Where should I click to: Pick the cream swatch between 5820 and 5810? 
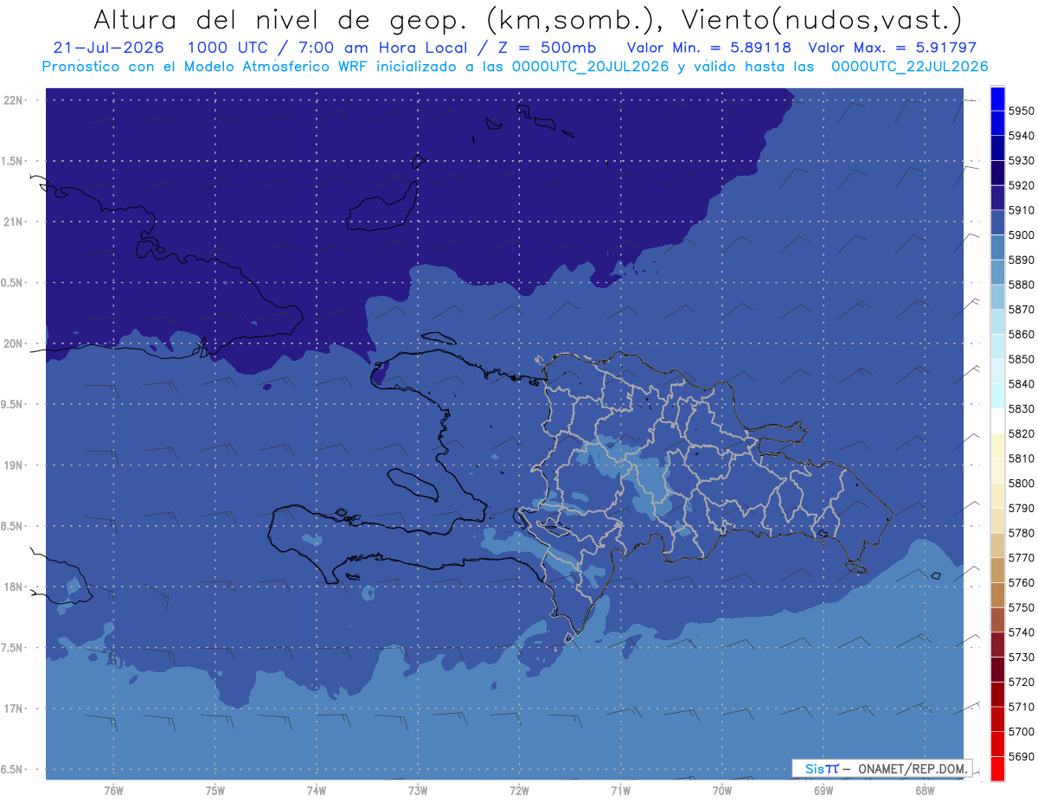point(997,446)
